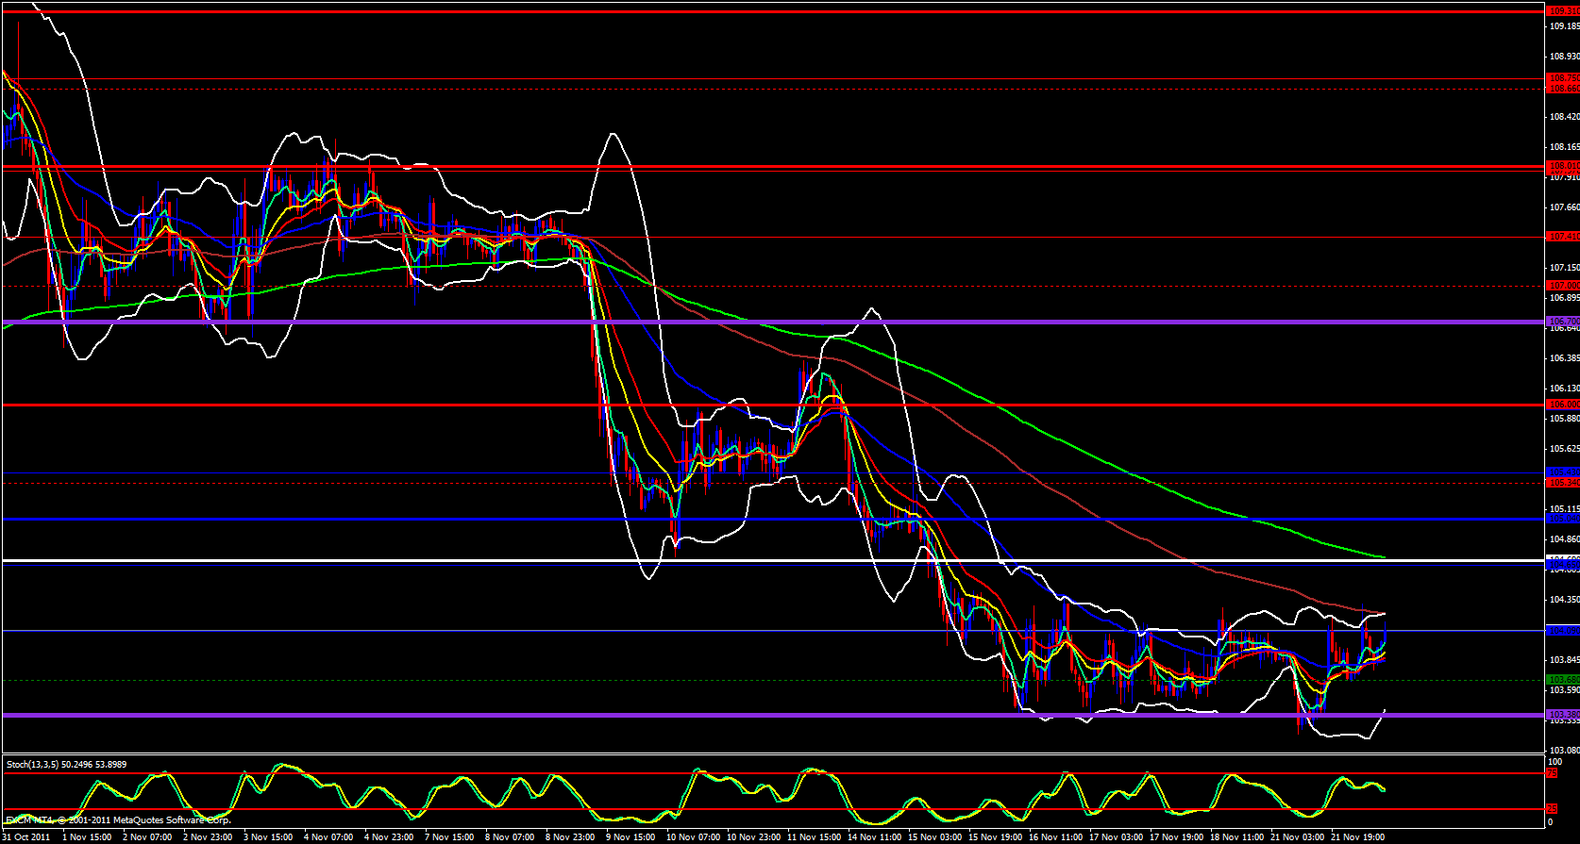This screenshot has height=844, width=1580.
Task: Click the 9 Nov 15:00 time marker
Action: coord(630,836)
